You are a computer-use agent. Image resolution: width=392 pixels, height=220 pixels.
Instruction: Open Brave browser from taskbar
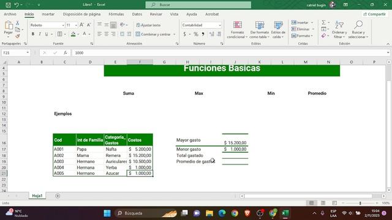pos(247,213)
